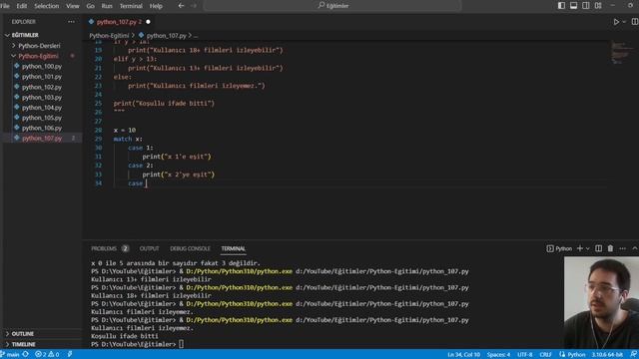This screenshot has width=639, height=359.
Task: Select the Python interpreter version item
Action: [x=607, y=354]
